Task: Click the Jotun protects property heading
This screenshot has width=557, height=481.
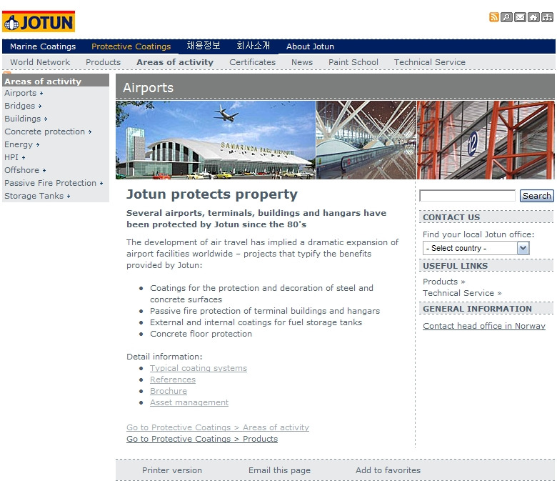Action: (x=212, y=194)
